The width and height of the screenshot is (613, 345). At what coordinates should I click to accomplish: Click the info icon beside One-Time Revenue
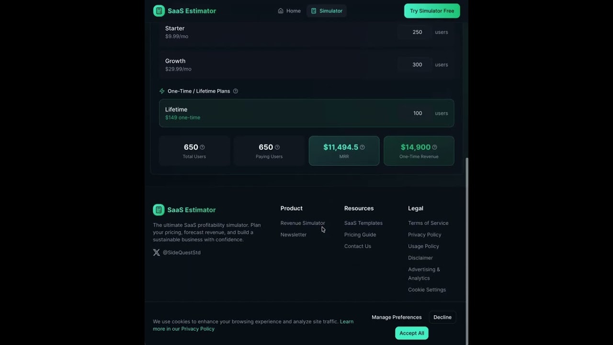pos(434,147)
